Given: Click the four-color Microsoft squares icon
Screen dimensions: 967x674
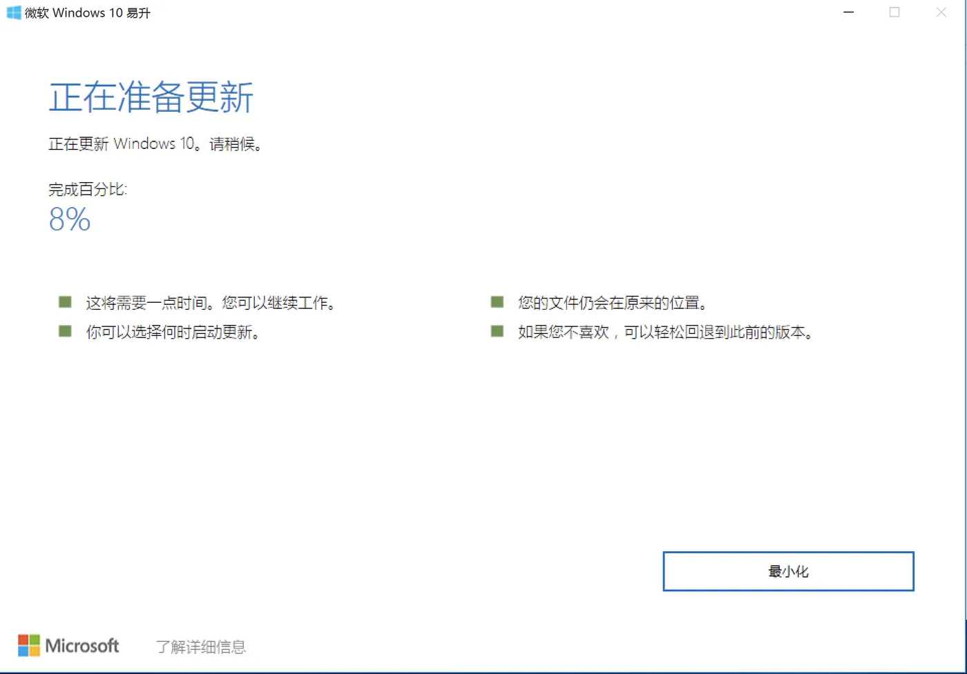Looking at the screenshot, I should (x=29, y=644).
